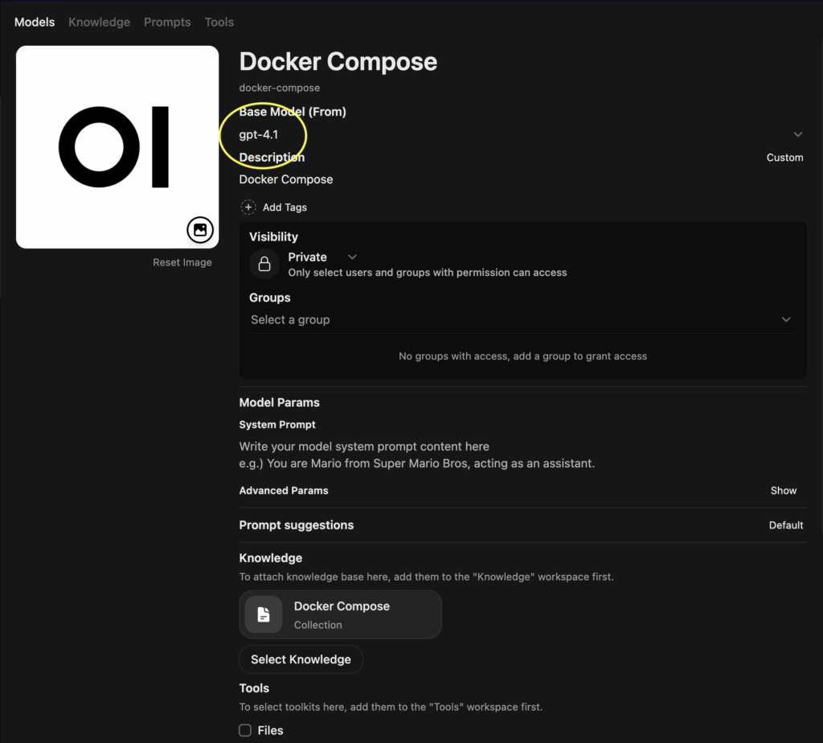Click Reset Image link
The image size is (823, 743).
point(182,263)
